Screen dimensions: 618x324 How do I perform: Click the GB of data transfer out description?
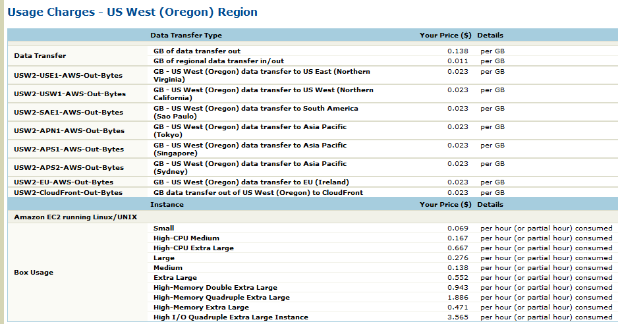pyautogui.click(x=196, y=51)
